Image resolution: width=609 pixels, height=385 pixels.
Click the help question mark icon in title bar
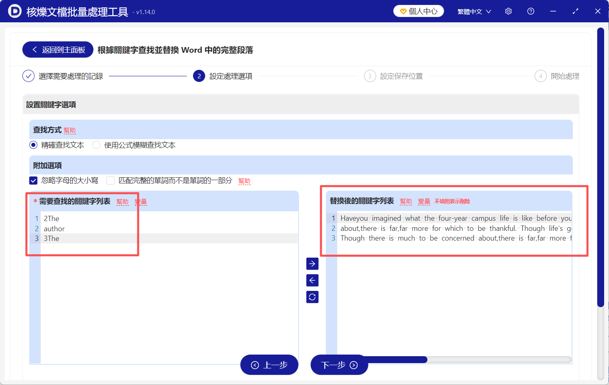click(531, 11)
